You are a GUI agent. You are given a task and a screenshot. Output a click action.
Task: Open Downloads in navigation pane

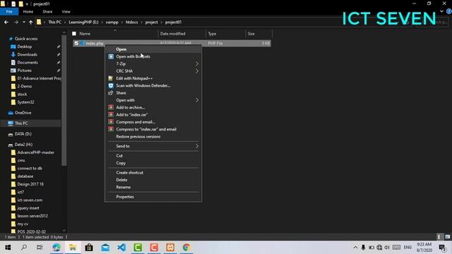click(x=27, y=54)
